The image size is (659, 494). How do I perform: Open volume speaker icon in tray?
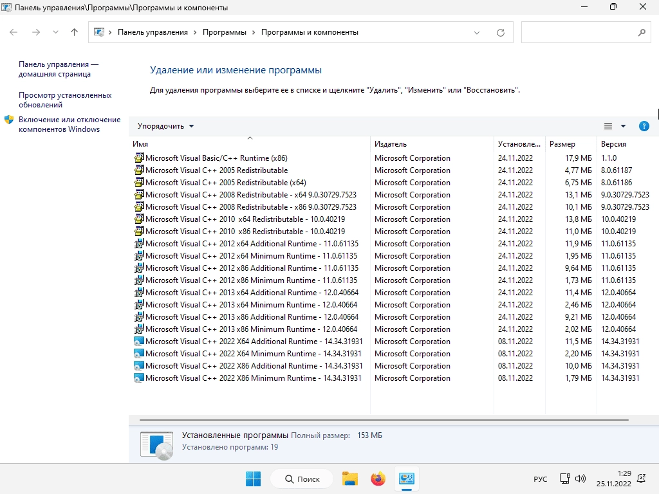click(x=580, y=479)
